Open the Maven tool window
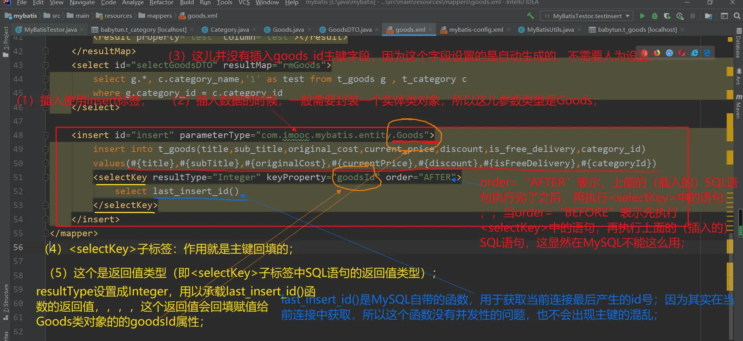The image size is (743, 341). [738, 106]
